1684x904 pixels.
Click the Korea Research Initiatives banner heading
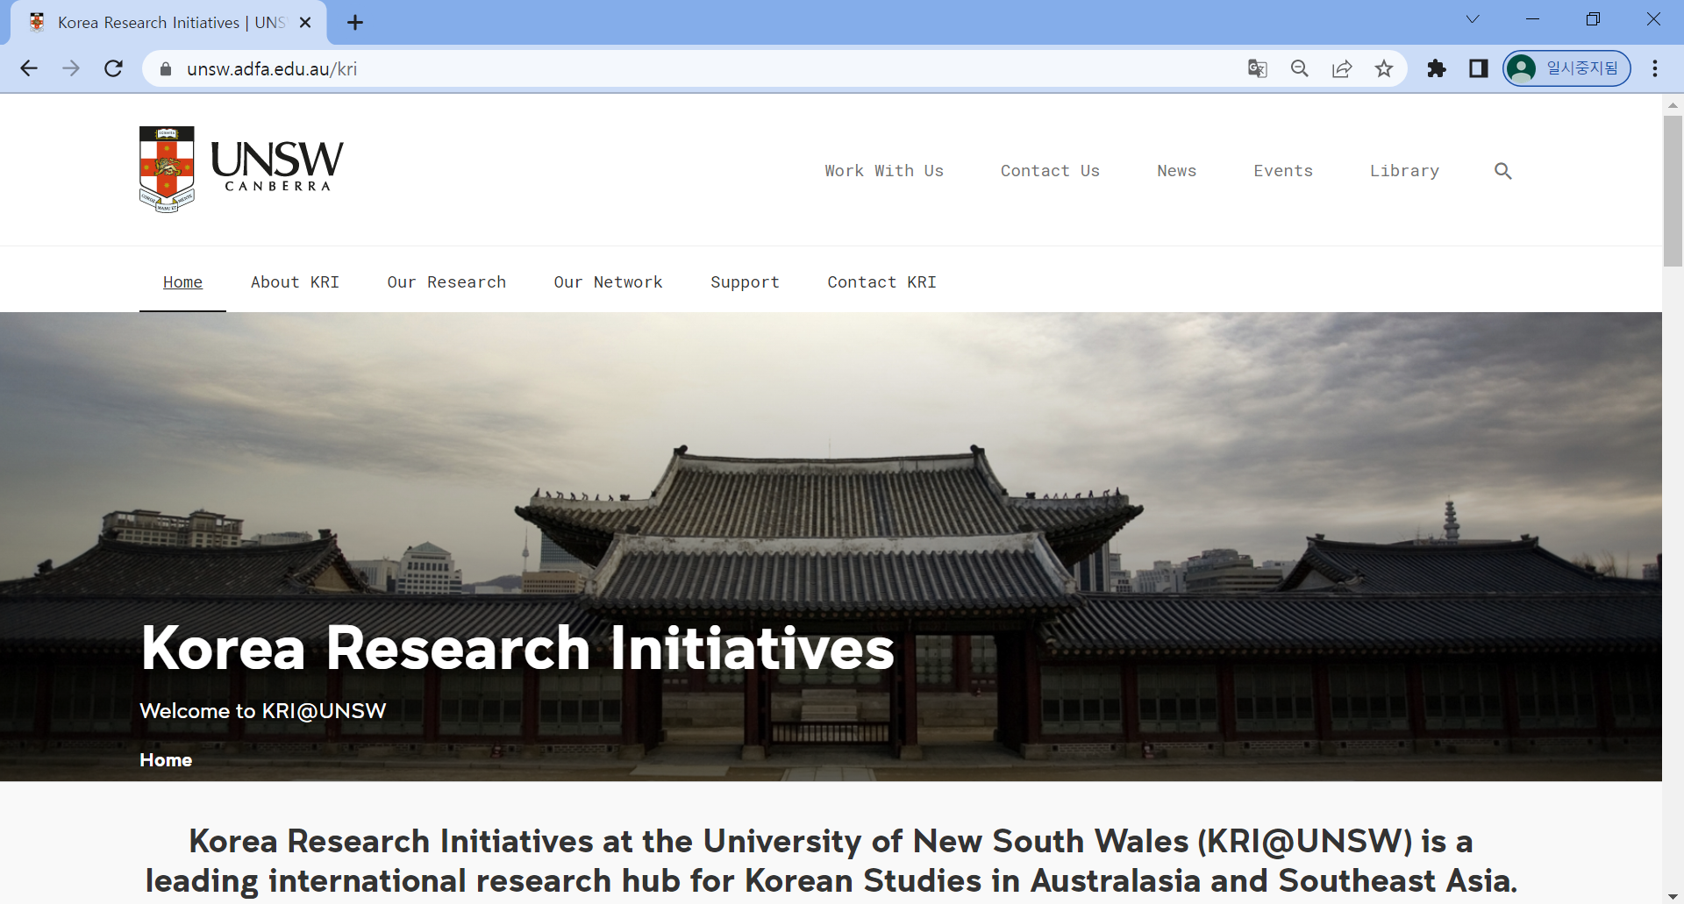pos(517,649)
